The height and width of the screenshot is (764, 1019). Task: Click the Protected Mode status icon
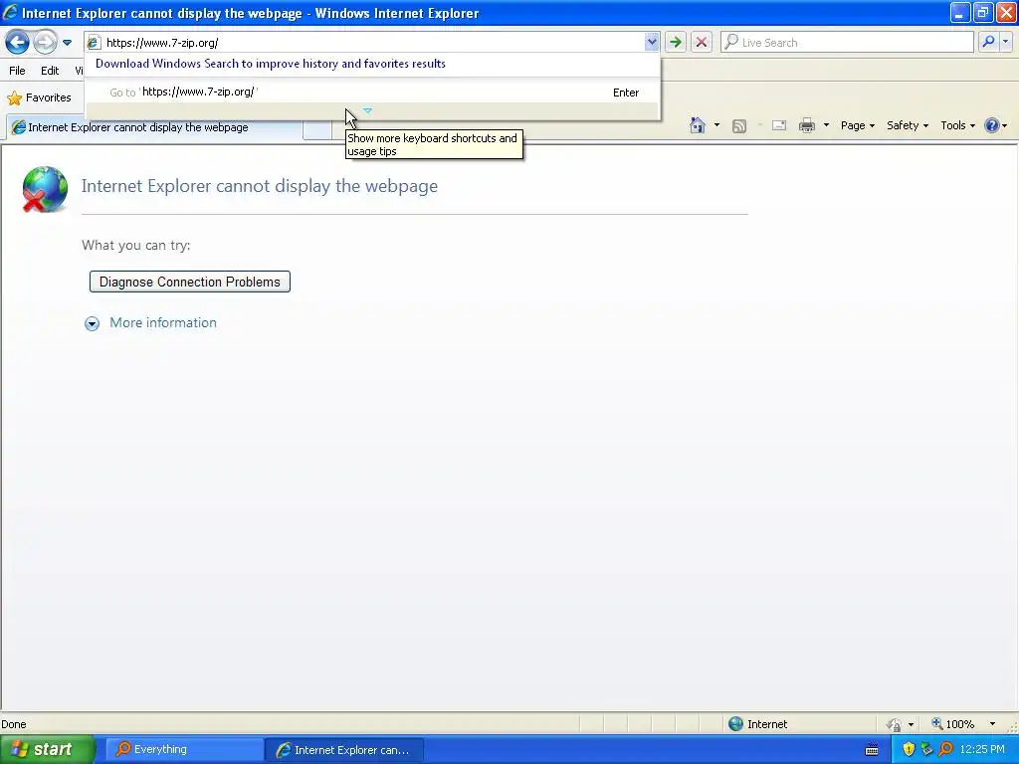(895, 724)
